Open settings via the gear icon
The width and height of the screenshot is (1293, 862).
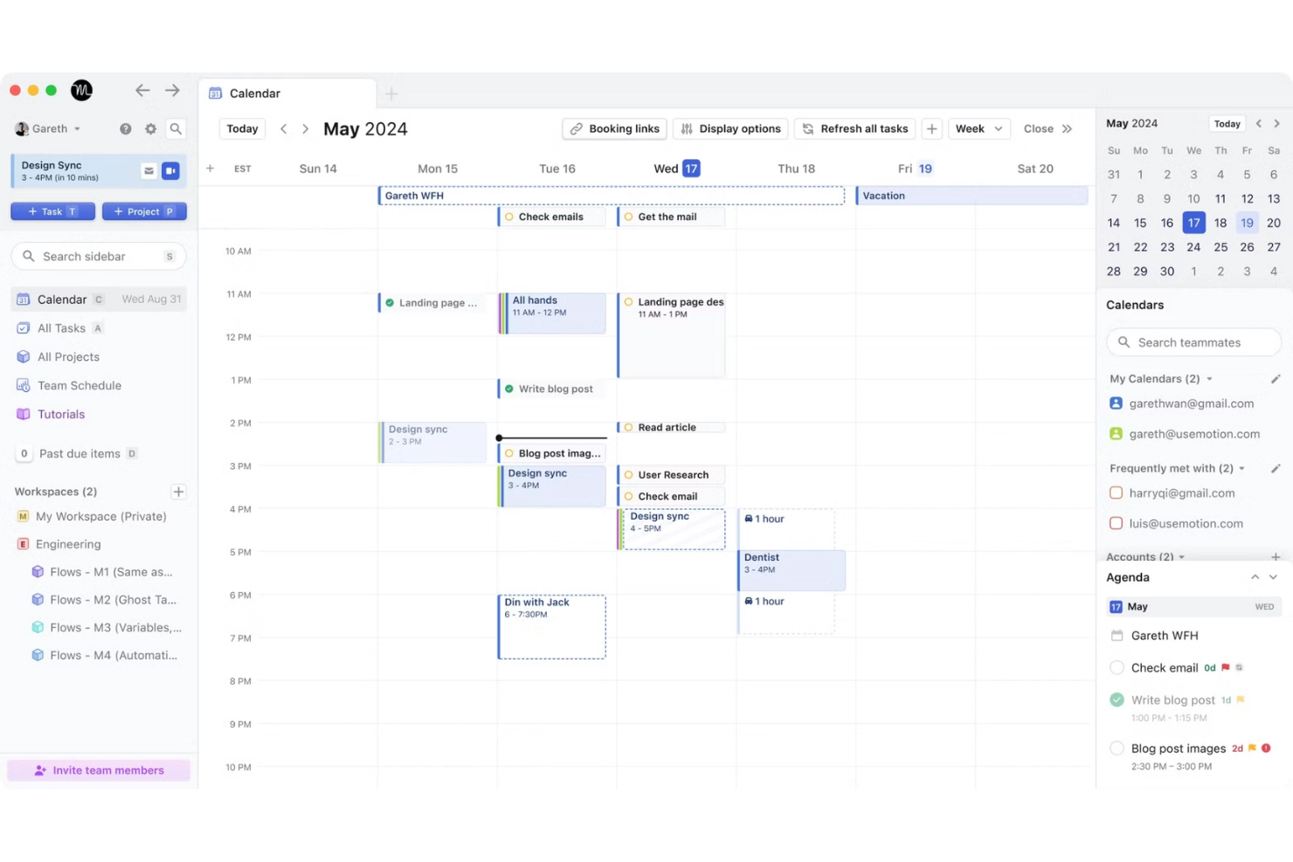coord(150,128)
